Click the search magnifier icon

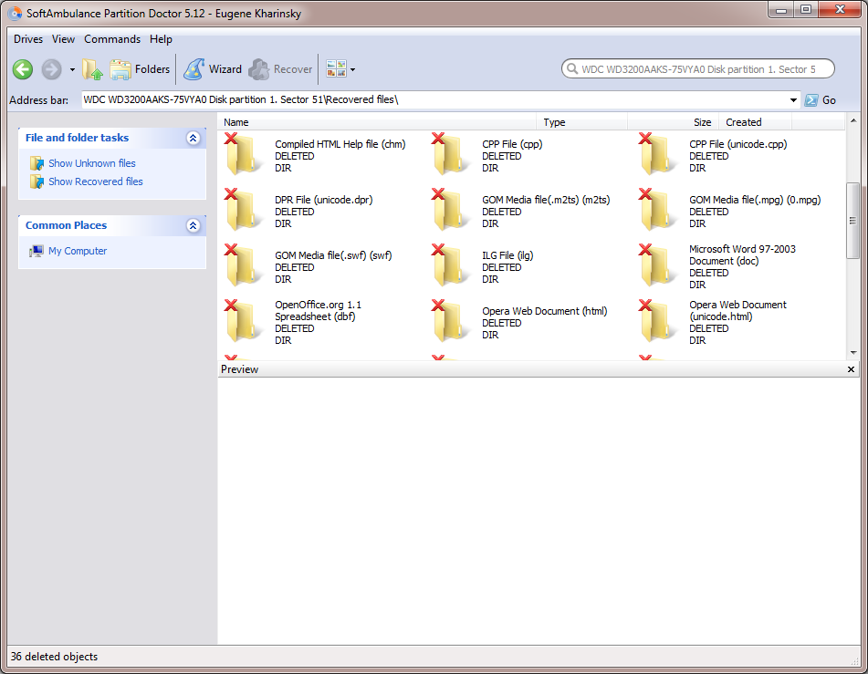pos(572,68)
